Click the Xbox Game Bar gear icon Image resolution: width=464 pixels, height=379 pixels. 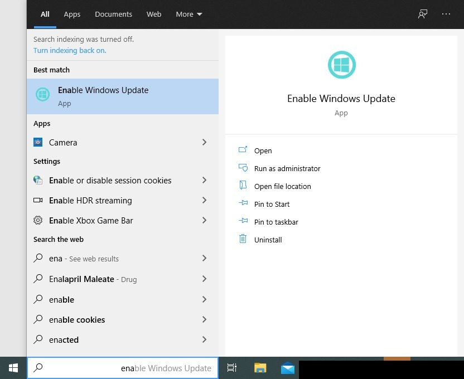point(38,220)
